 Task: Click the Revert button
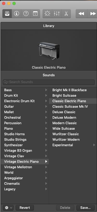[x=25, y=208]
